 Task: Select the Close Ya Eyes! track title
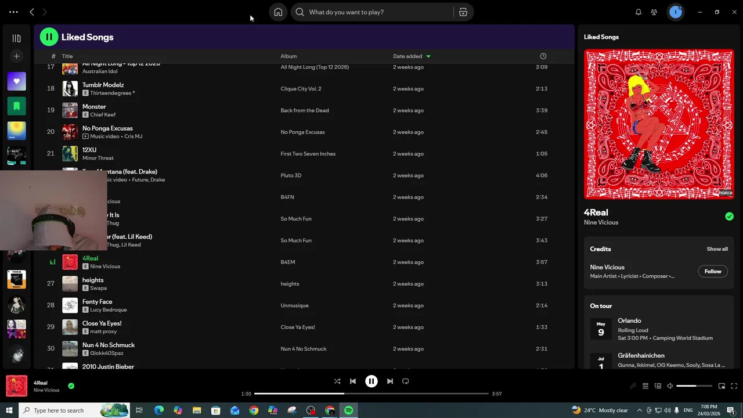[x=102, y=323]
